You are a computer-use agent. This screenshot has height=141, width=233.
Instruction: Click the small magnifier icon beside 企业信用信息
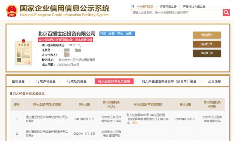(133, 6)
